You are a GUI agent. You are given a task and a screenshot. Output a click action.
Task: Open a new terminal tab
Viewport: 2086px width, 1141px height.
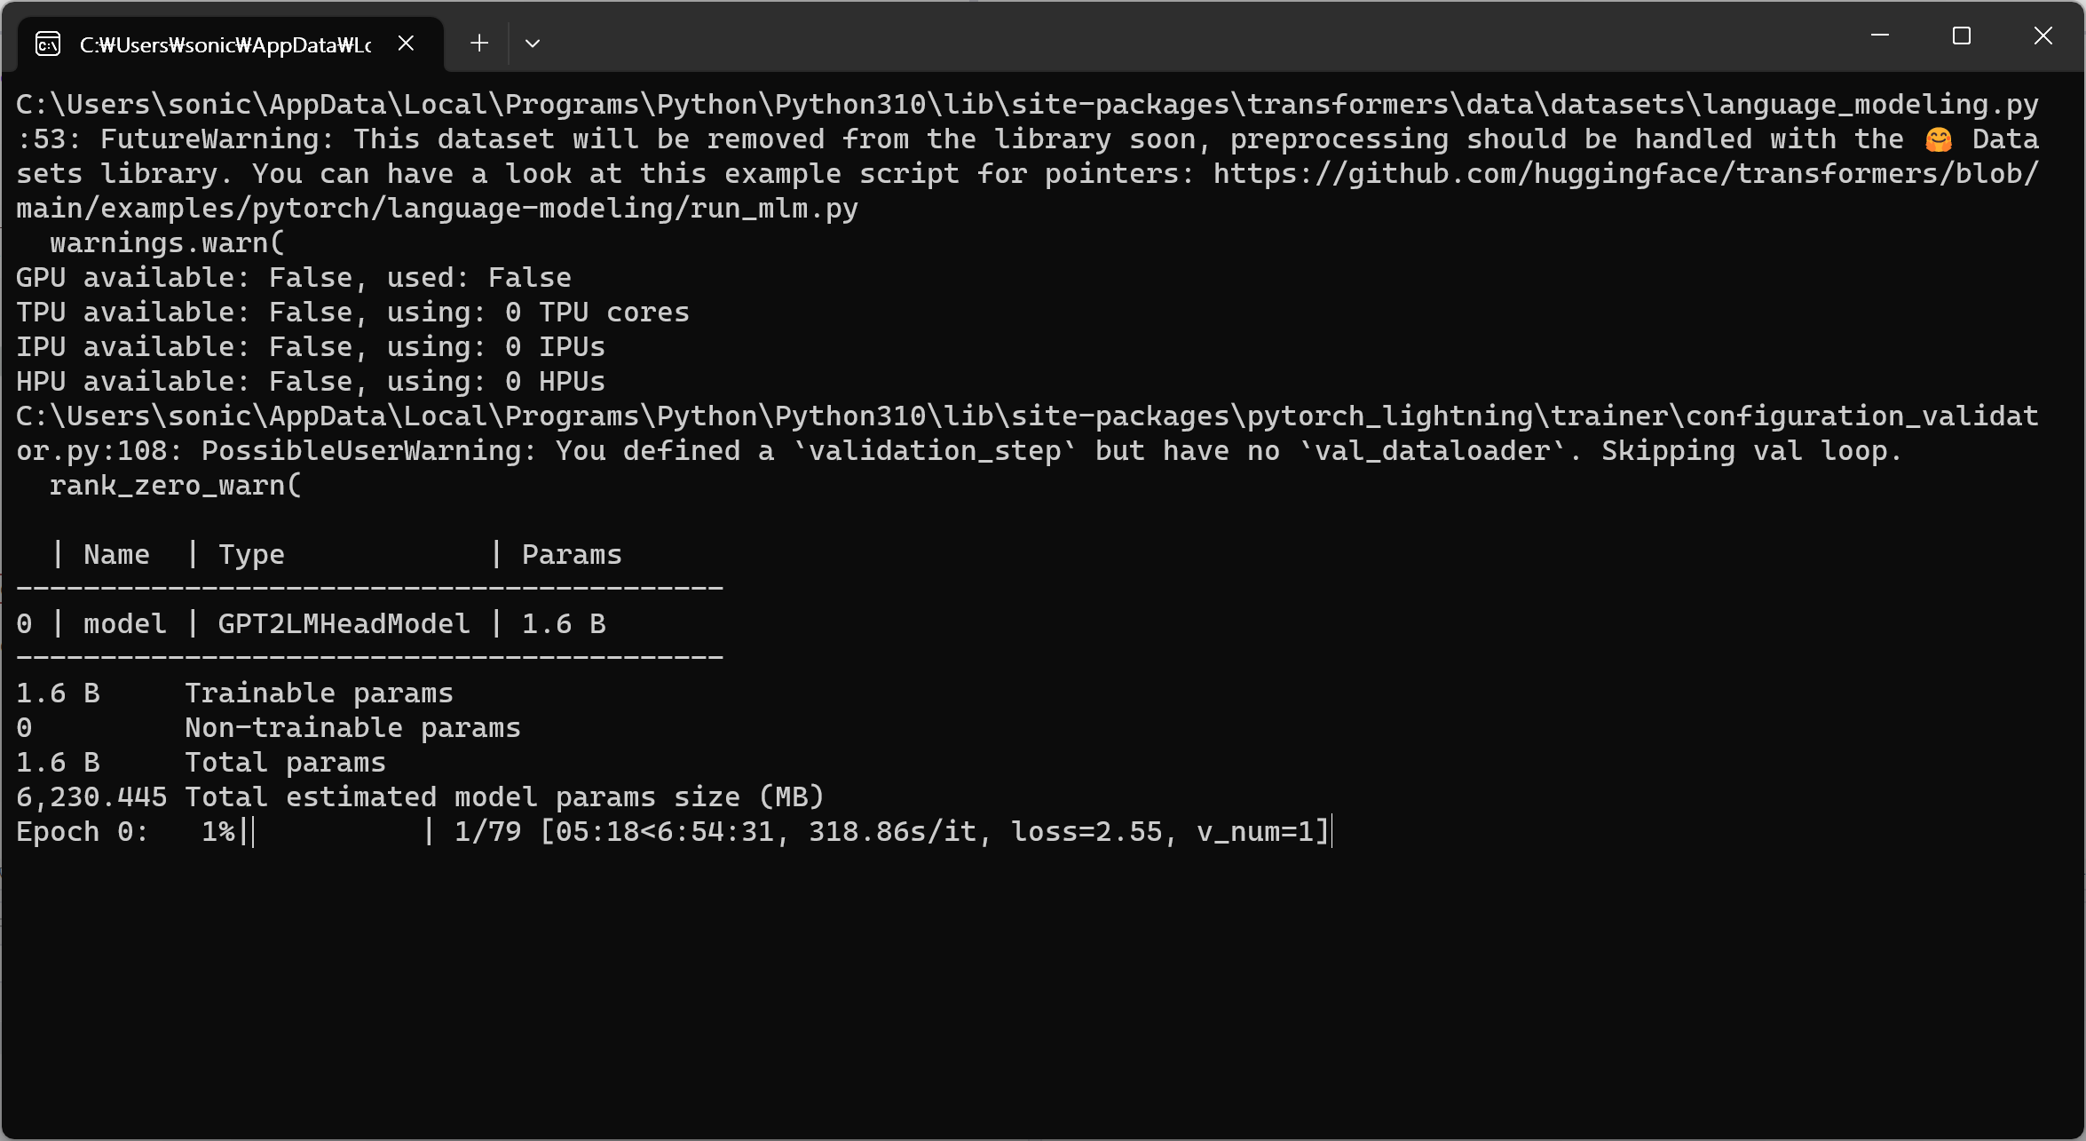tap(479, 44)
